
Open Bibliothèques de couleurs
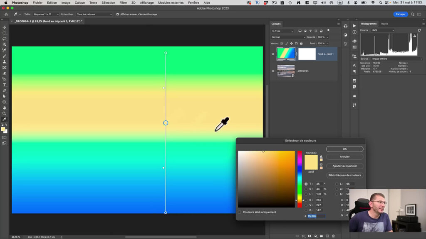click(344, 175)
